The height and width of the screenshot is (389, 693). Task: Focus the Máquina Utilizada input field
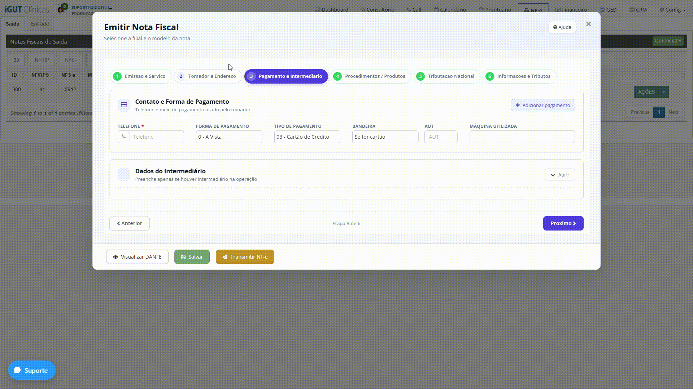(x=522, y=137)
